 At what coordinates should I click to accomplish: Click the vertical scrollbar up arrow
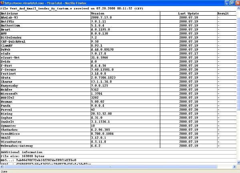(238, 8)
